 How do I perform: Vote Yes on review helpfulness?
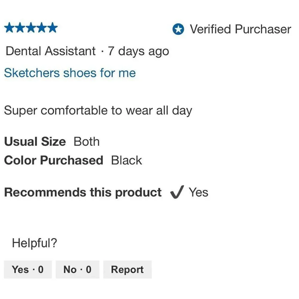[x=28, y=269]
